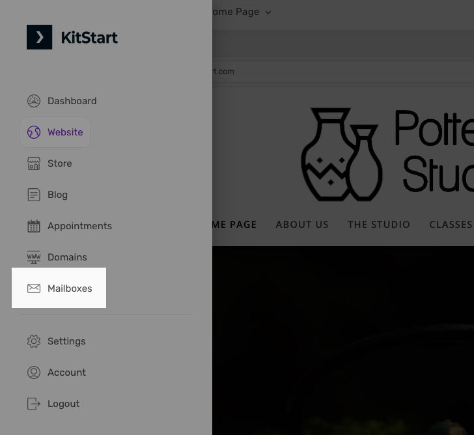The height and width of the screenshot is (435, 474).
Task: Open the Blog section label
Action: point(57,195)
